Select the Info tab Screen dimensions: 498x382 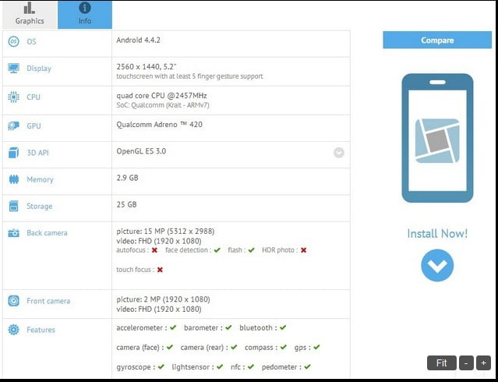[84, 14]
